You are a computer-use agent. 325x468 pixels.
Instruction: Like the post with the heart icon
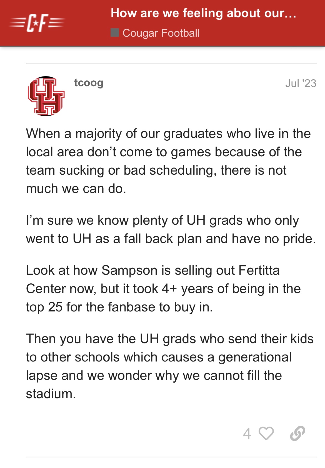[266, 433]
